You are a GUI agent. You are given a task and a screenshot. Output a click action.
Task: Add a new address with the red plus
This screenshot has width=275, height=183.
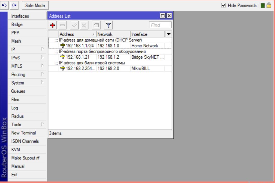(52, 25)
